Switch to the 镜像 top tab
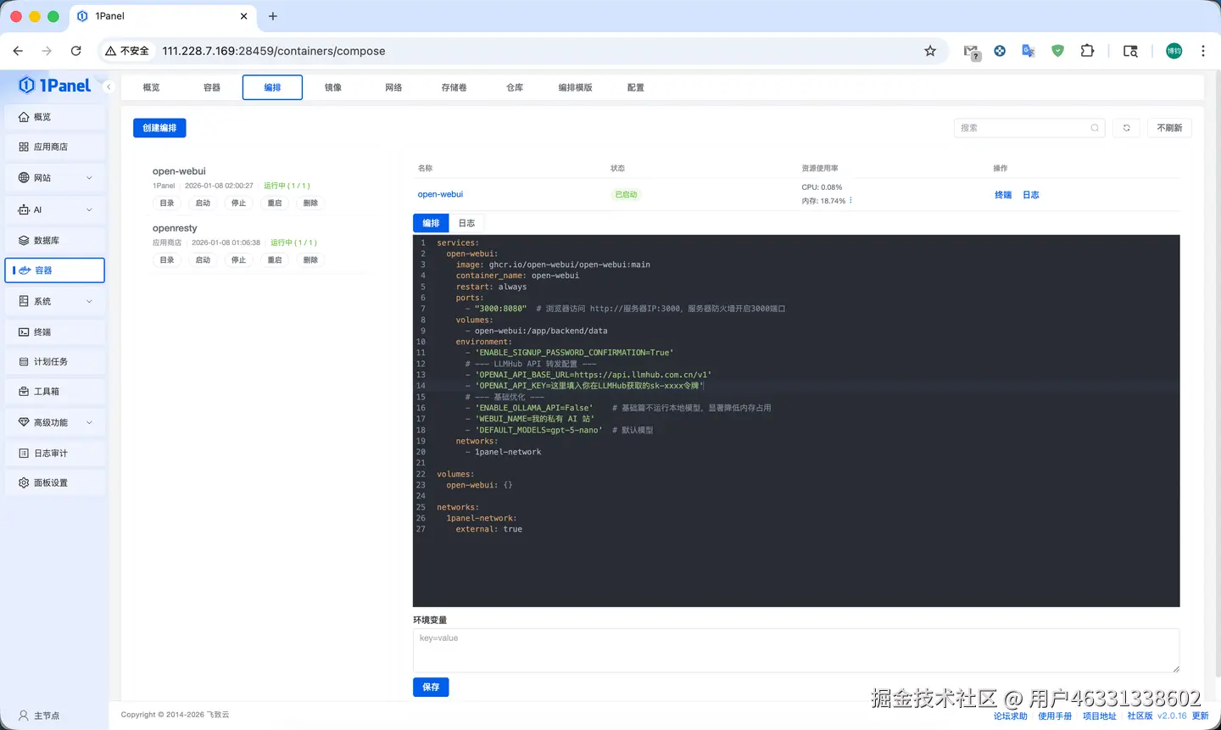This screenshot has width=1221, height=730. tap(333, 87)
